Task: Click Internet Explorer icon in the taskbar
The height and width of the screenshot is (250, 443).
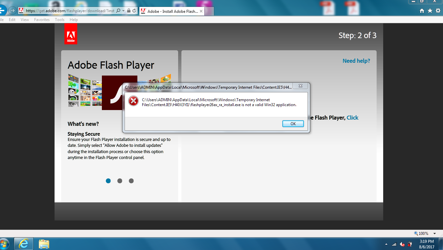Action: tap(24, 244)
